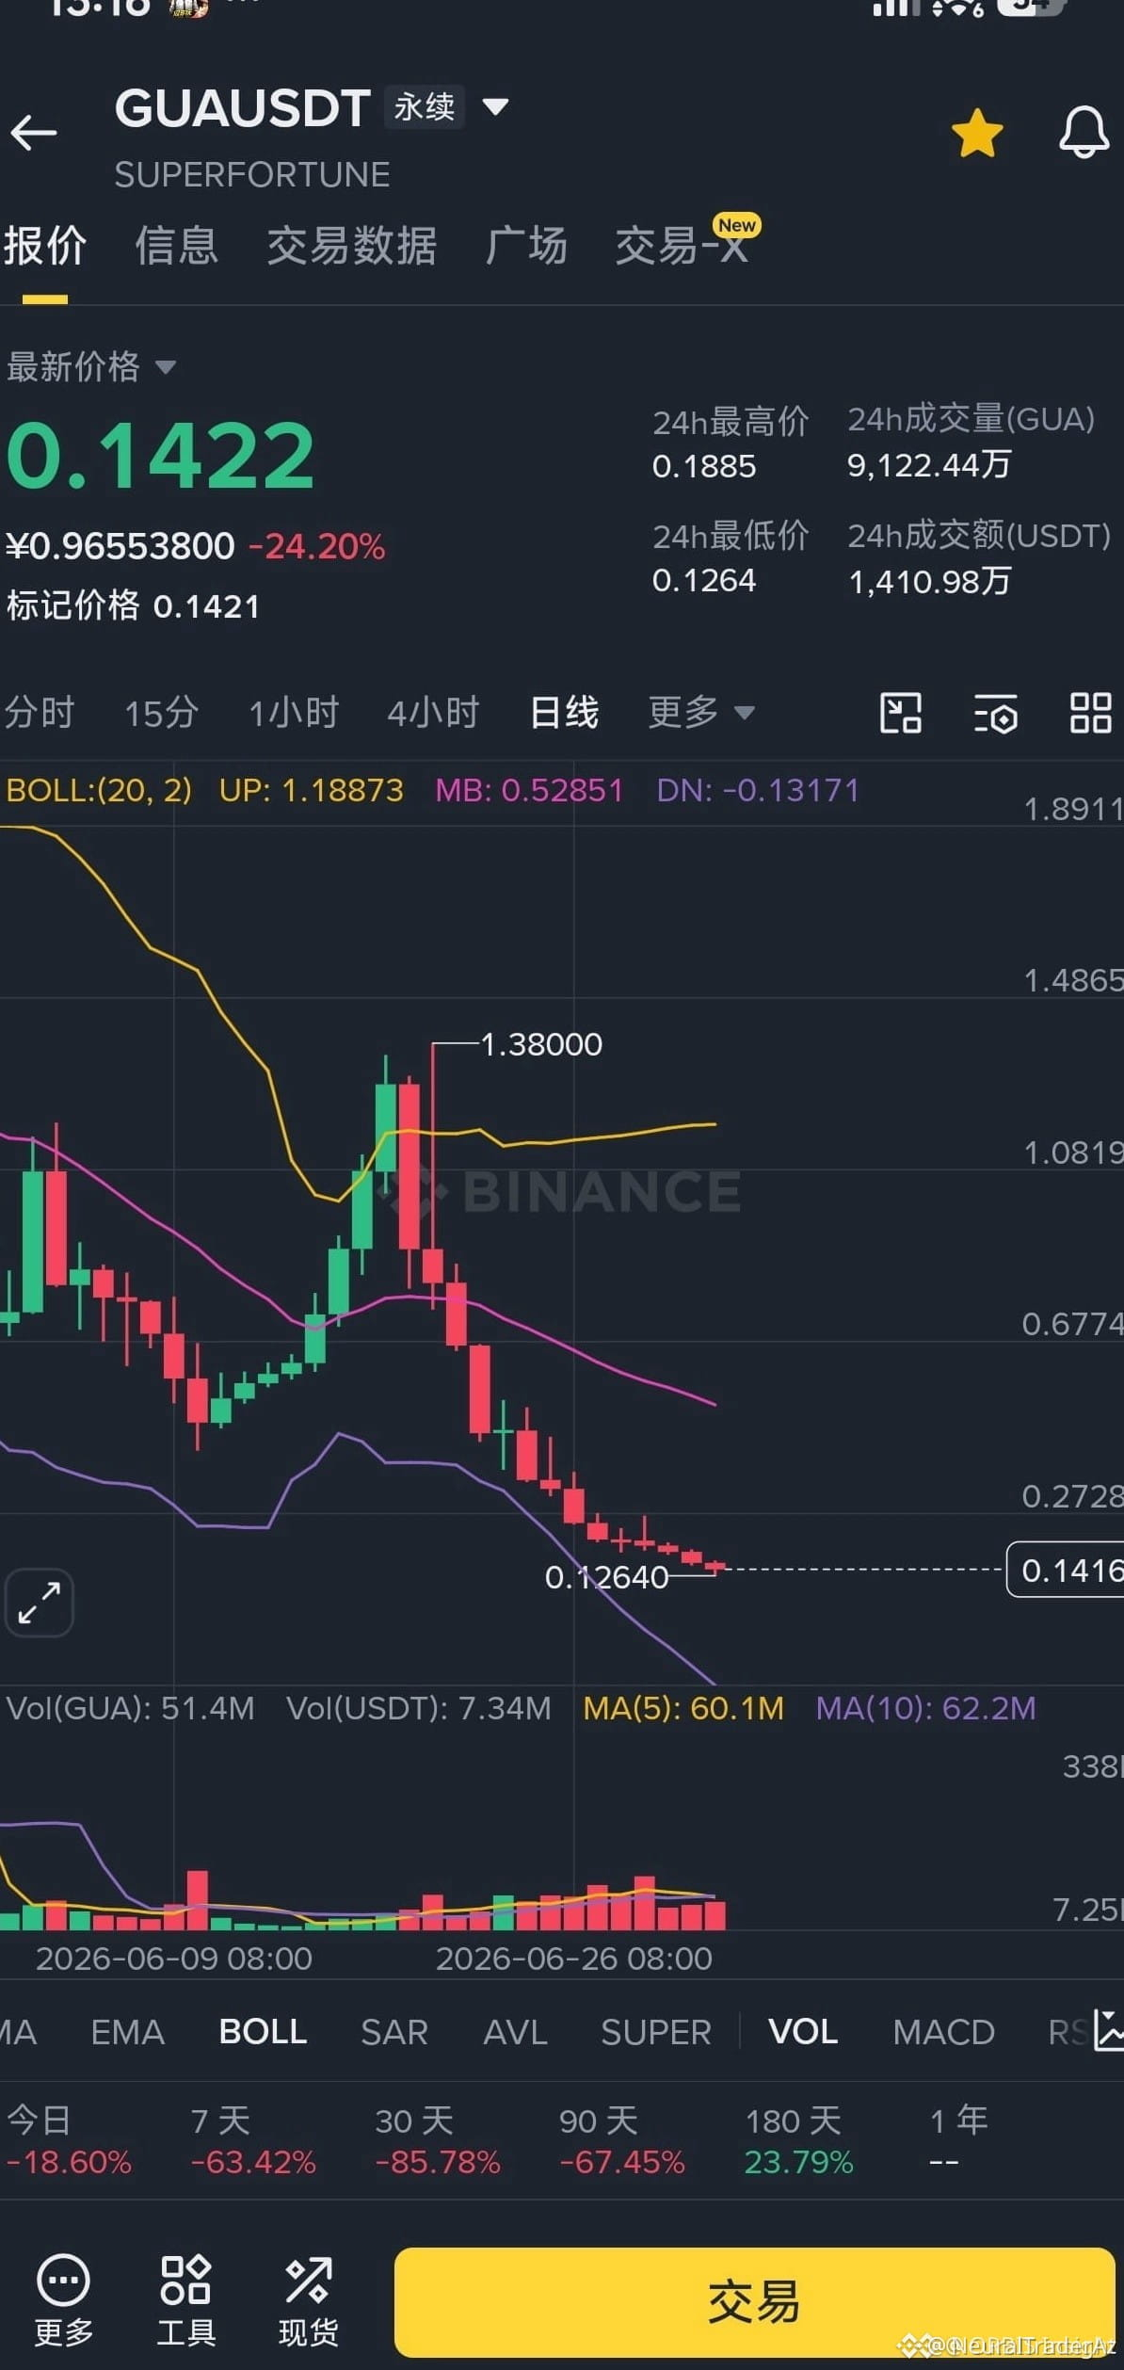Viewport: 1124px width, 2370px height.
Task: Tap the Vol(GUA): 51.4M label
Action: pos(130,1708)
